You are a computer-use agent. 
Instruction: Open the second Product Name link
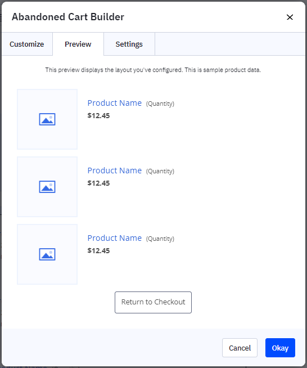(x=115, y=170)
